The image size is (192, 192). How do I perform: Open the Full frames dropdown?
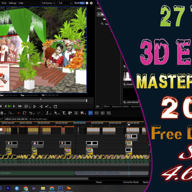(48, 3)
